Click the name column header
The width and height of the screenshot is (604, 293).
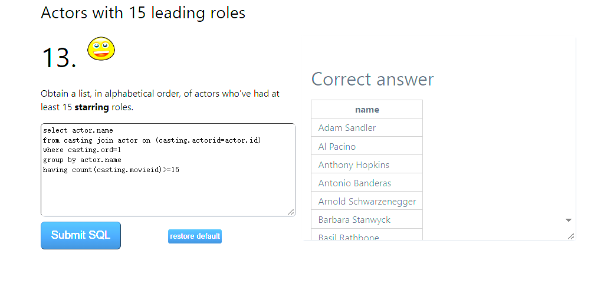coord(367,109)
